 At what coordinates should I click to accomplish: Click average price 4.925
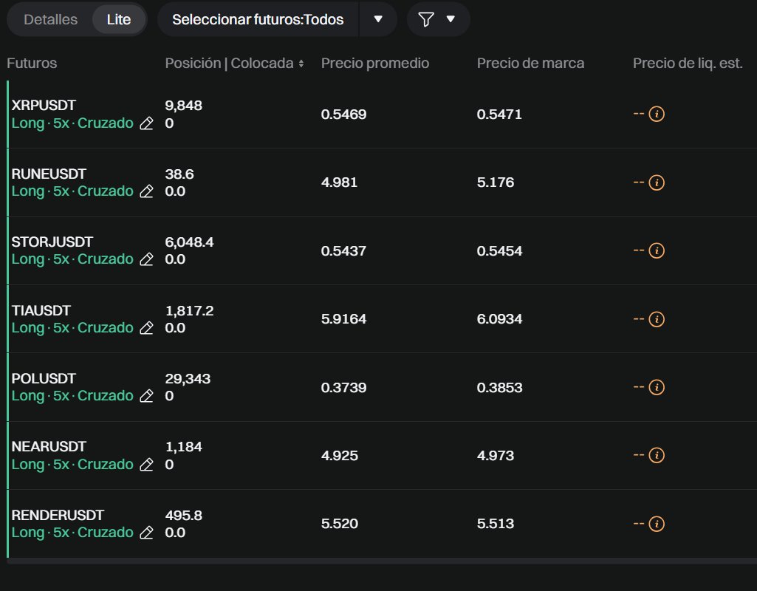point(340,456)
